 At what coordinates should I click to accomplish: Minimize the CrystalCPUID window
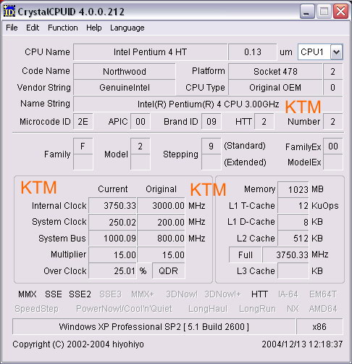tap(307, 12)
